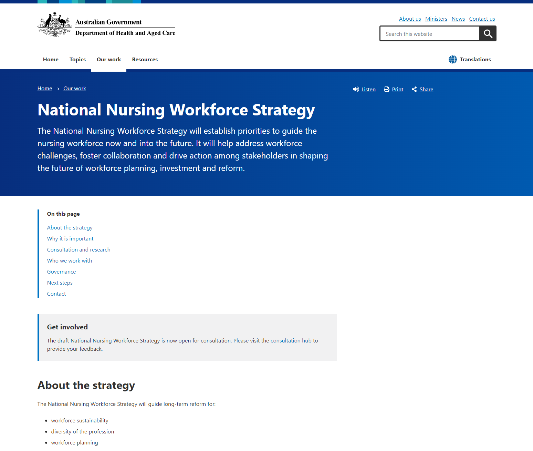Visit the Ministers page link

click(436, 19)
